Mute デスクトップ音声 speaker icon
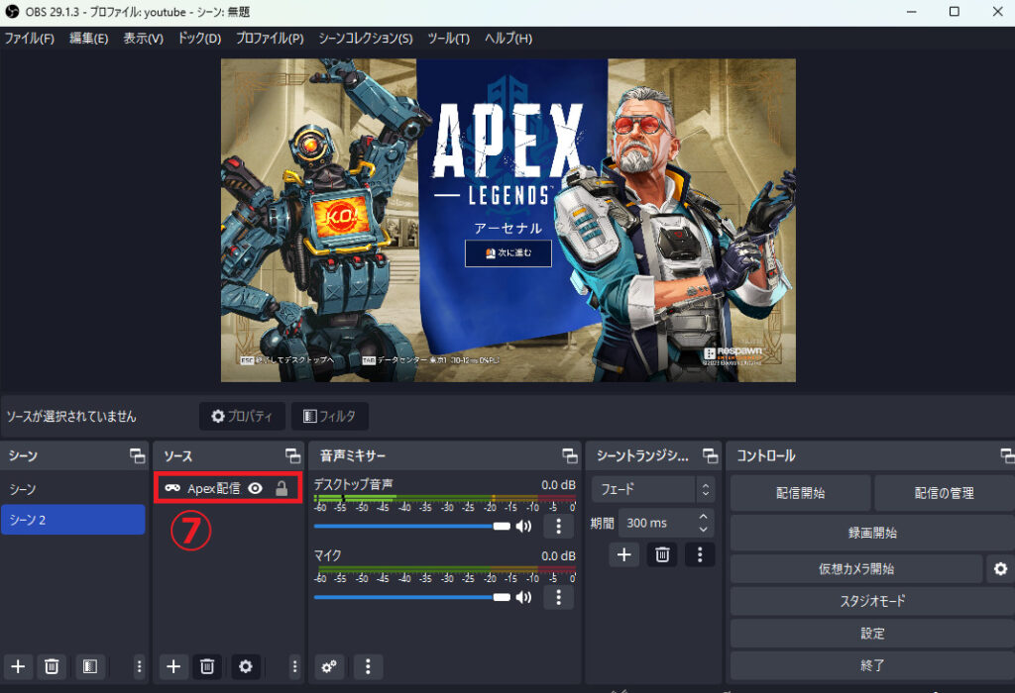The image size is (1015, 693). tap(523, 527)
